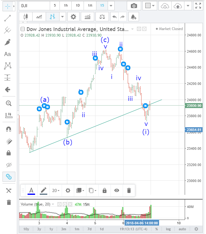The image size is (206, 234).
Task: Set interval to 1h
Action: click(x=66, y=6)
